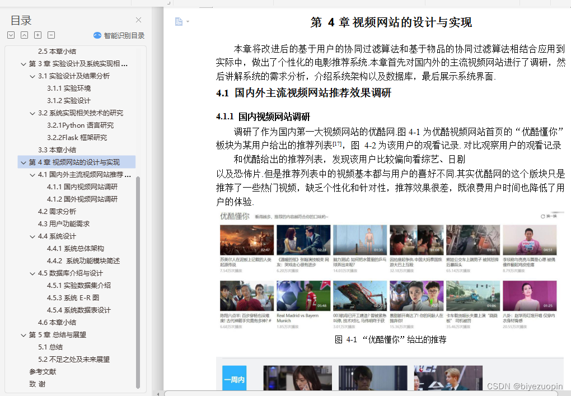Click the 05:48 football video thumbnail

(x=303, y=295)
